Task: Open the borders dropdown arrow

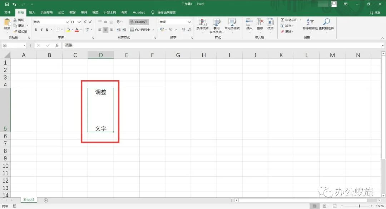Action: (61, 30)
